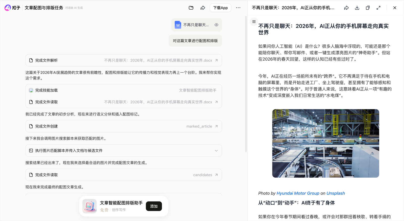404x221 pixels.
Task: Click the 完成技能加载 skill icon
Action: click(31, 90)
